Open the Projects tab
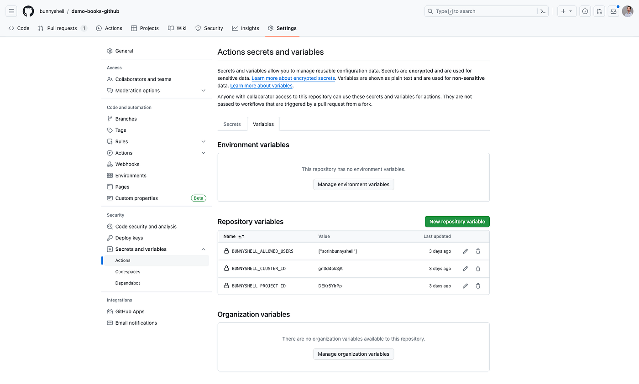This screenshot has width=639, height=384. tap(145, 28)
